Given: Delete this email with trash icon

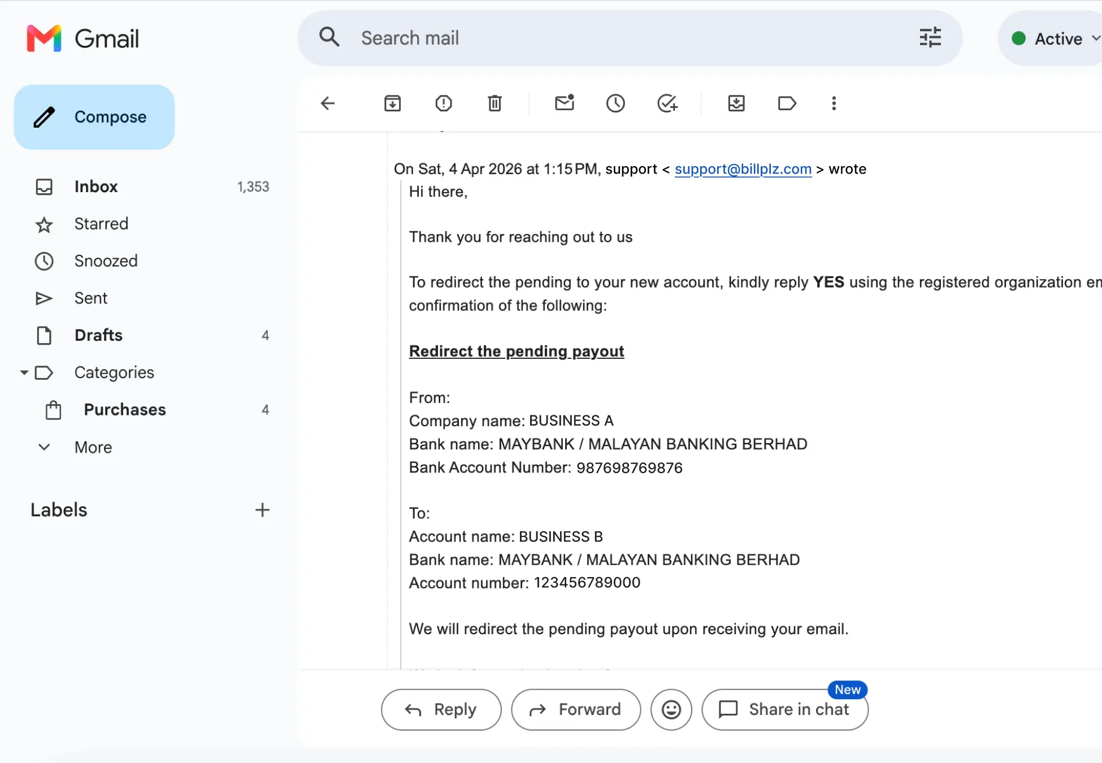Looking at the screenshot, I should coord(494,103).
